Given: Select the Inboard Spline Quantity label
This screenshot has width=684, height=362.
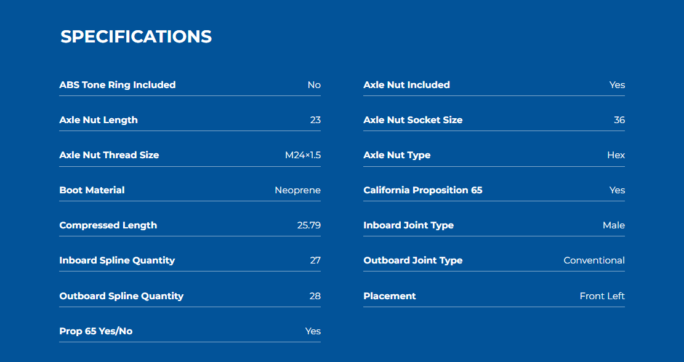Looking at the screenshot, I should coord(117,260).
